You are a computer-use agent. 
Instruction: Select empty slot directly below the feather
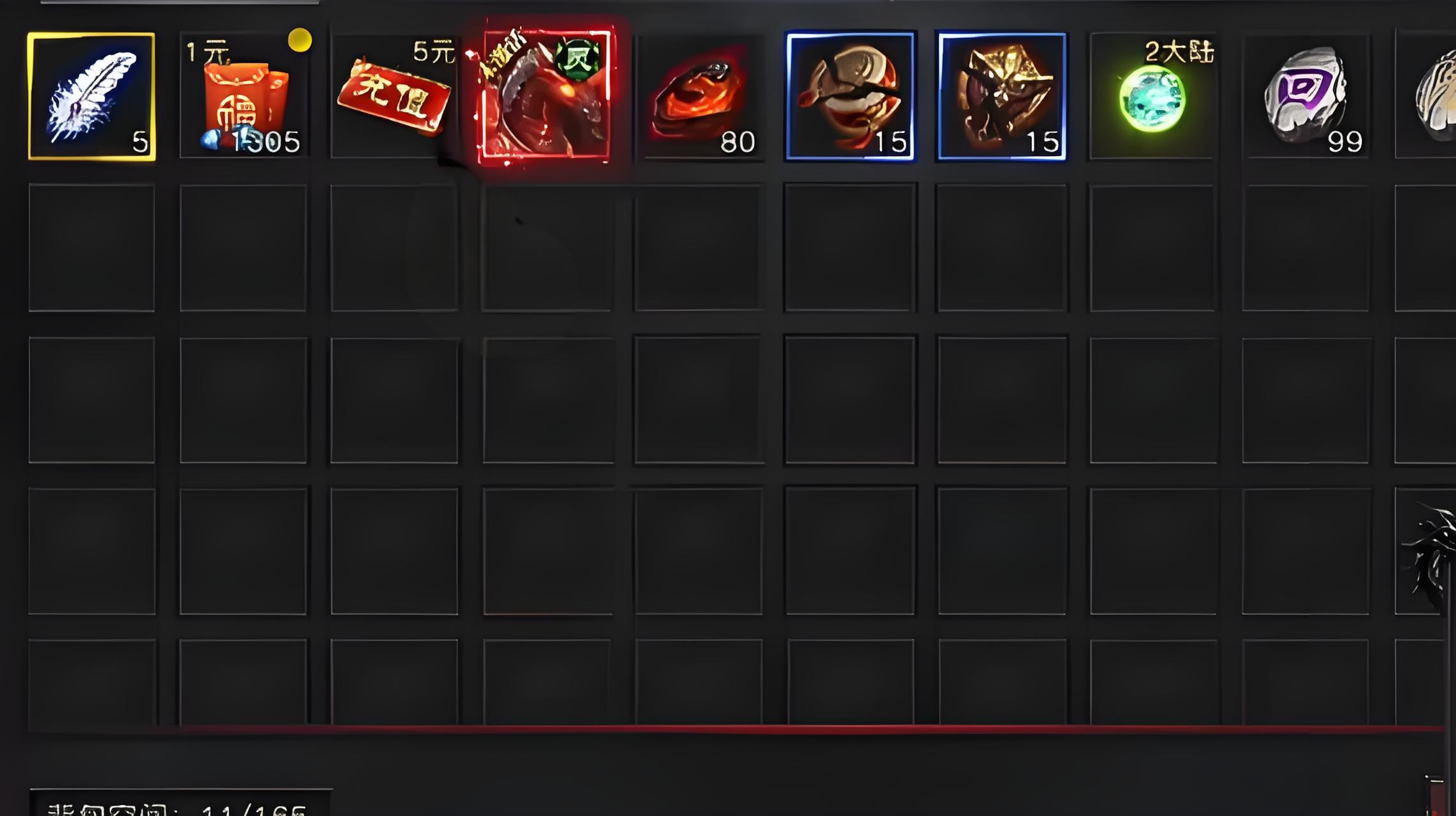coord(91,248)
